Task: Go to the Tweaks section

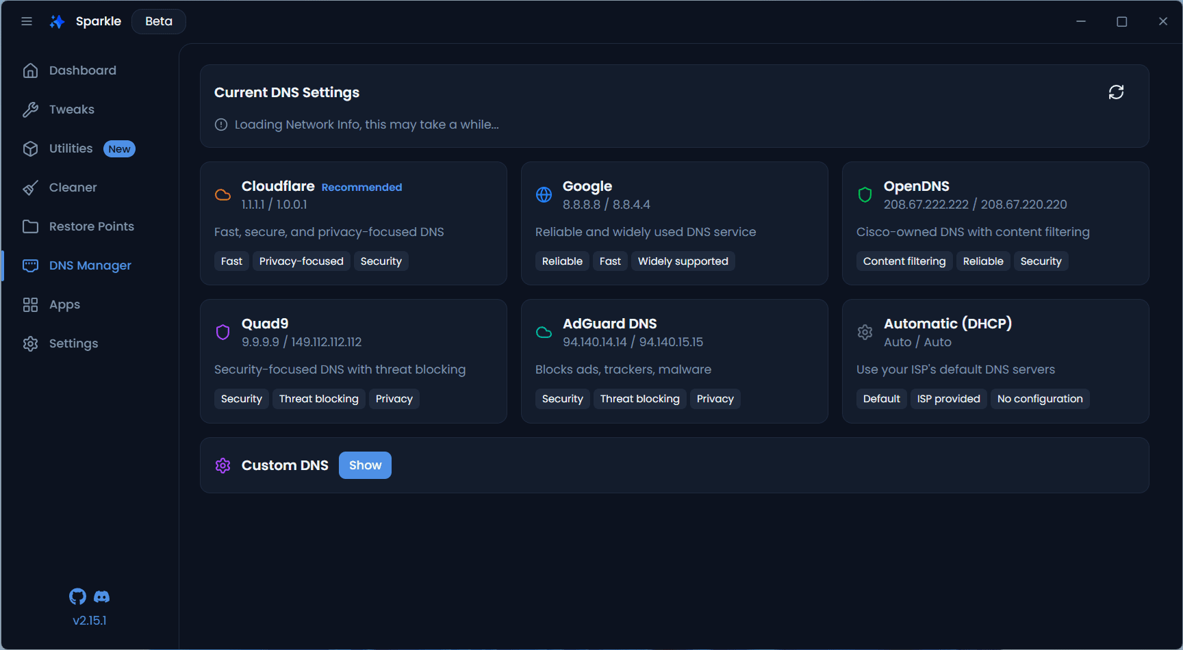Action: (x=71, y=109)
